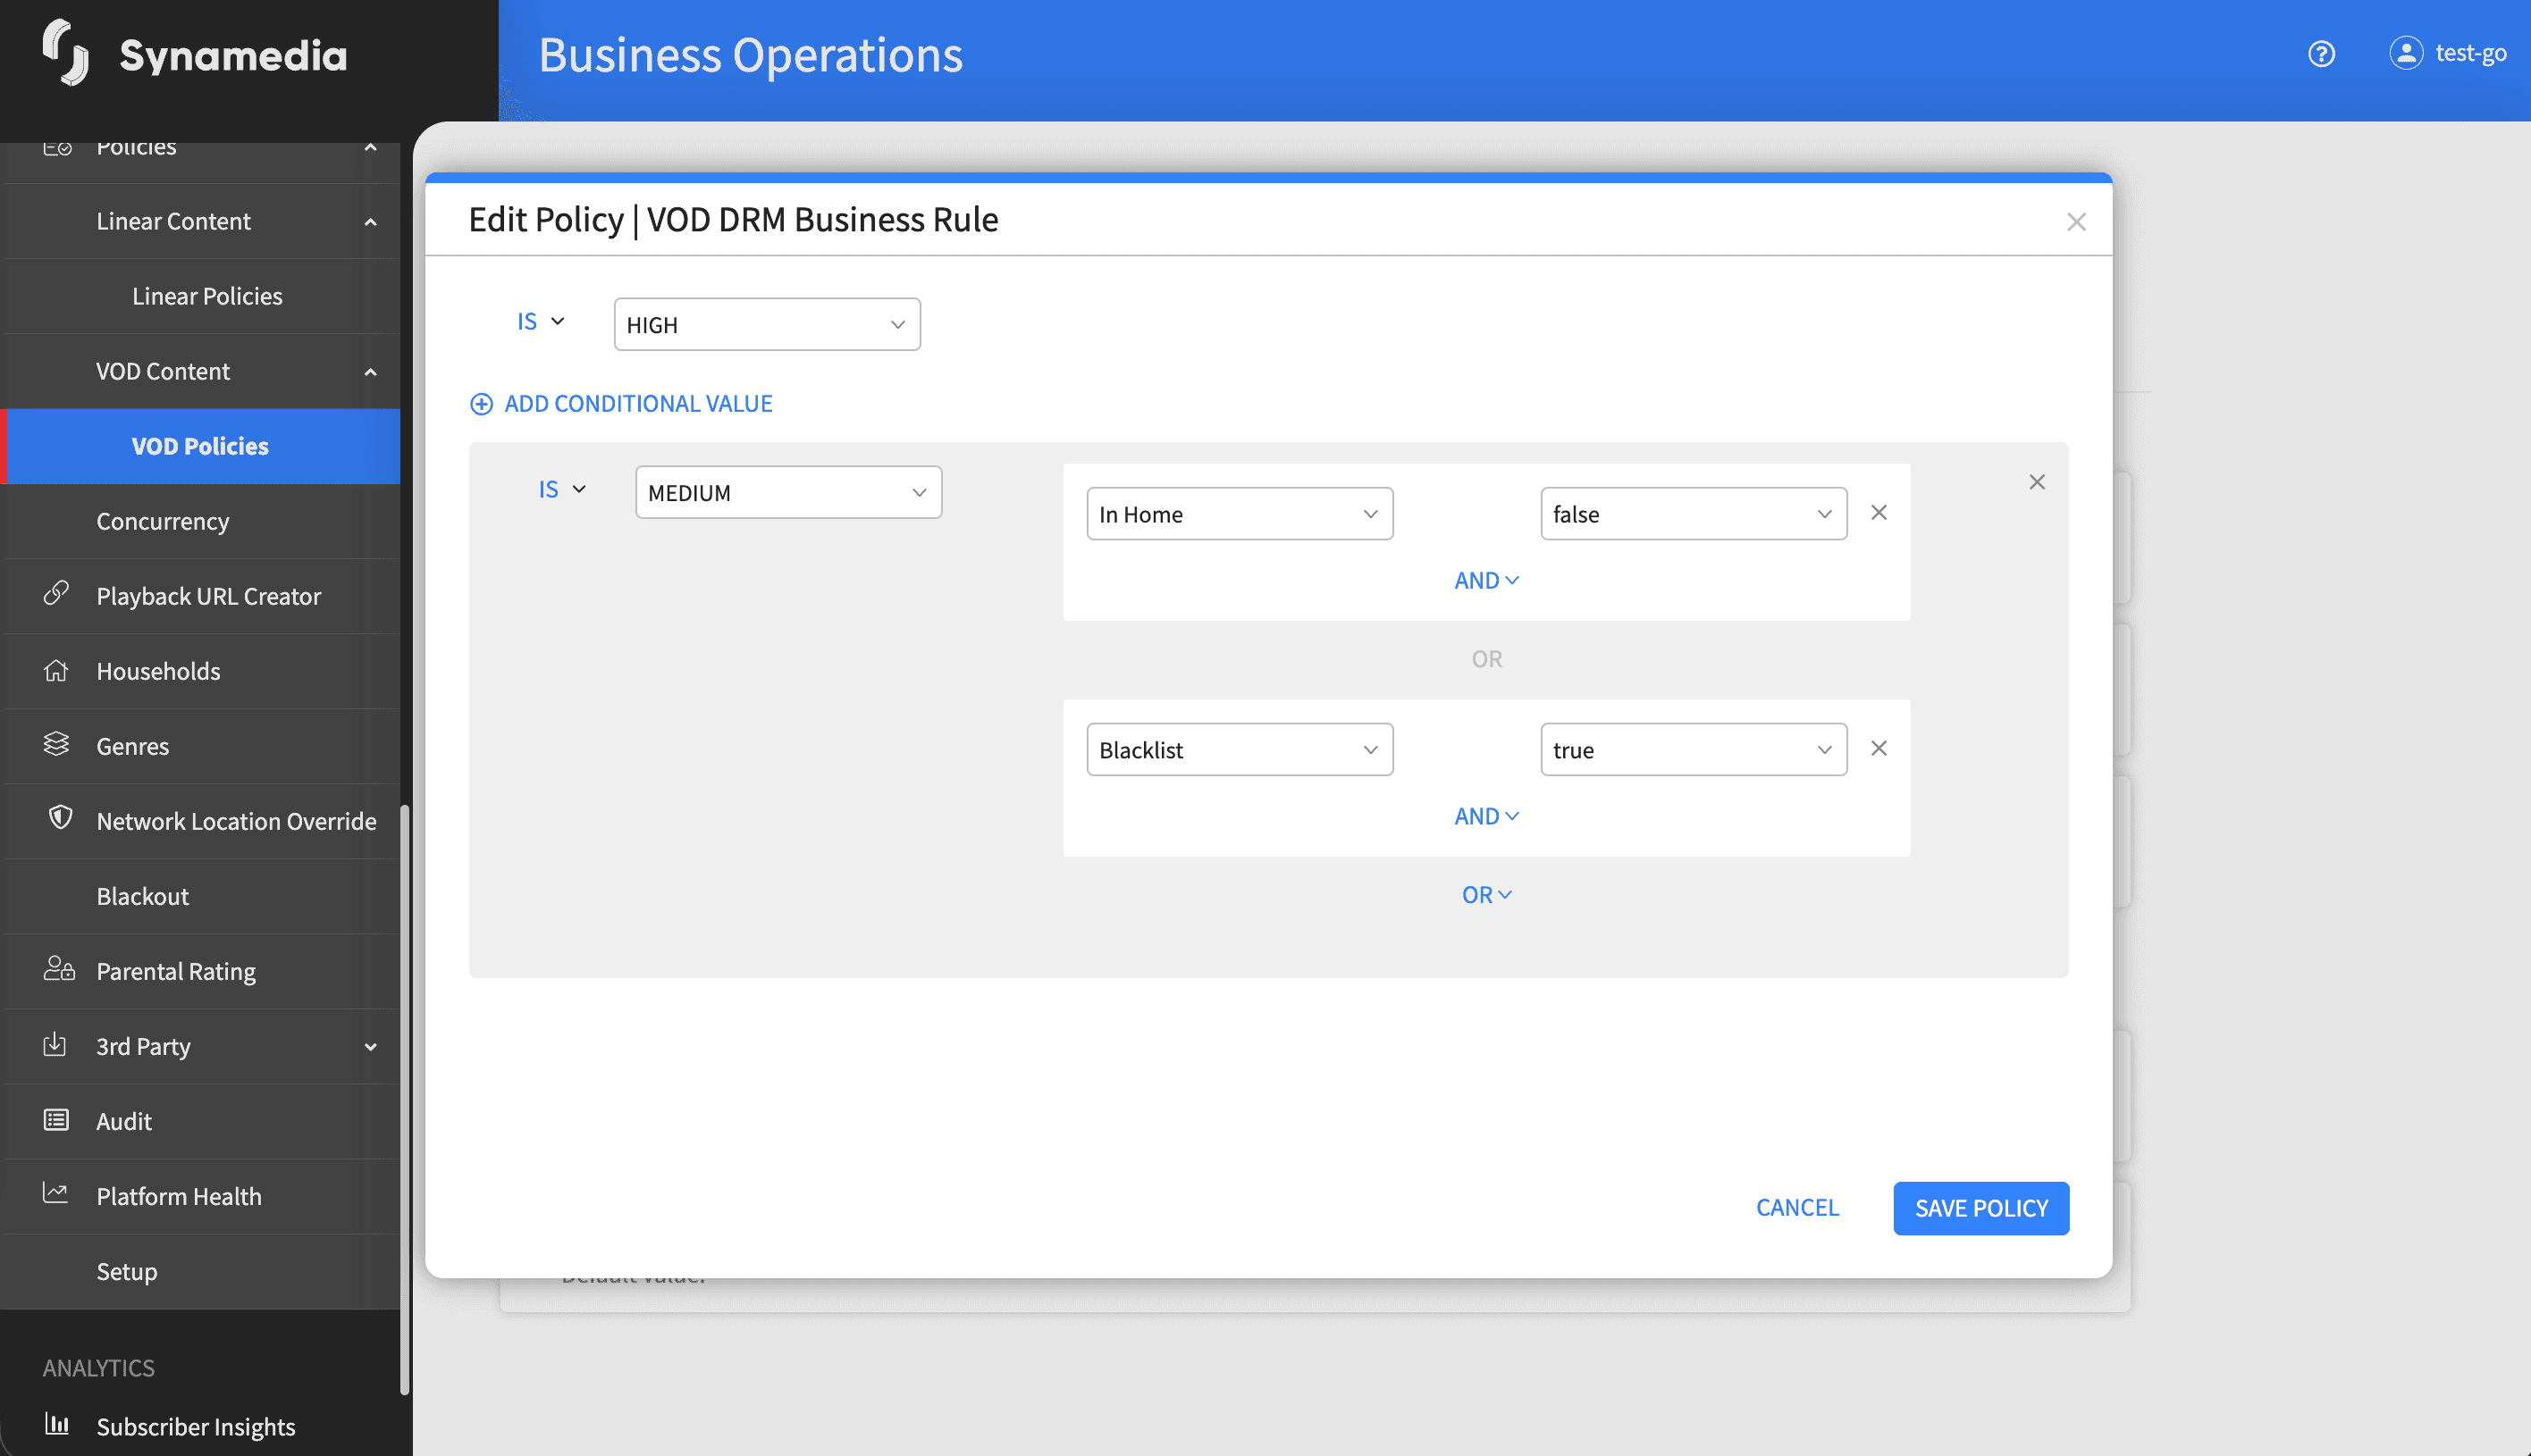Open the Blackout menu item
The image size is (2531, 1456).
click(x=142, y=896)
